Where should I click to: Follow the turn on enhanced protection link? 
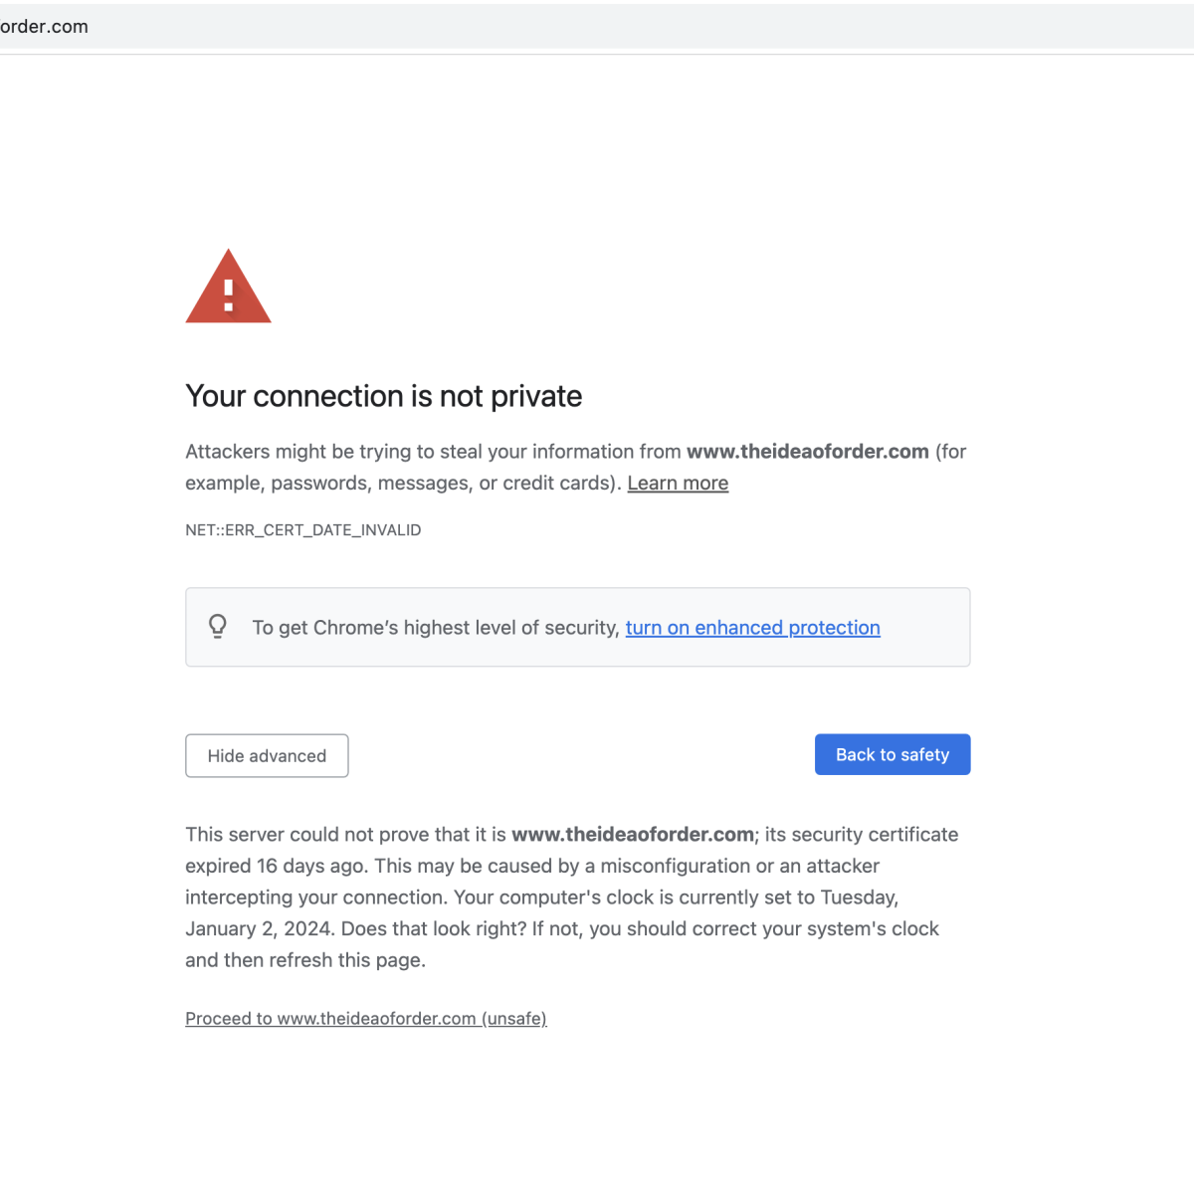(x=752, y=628)
